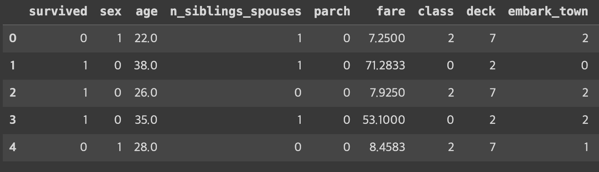Click the fare value 53.1000
The height and width of the screenshot is (172, 599).
pyautogui.click(x=384, y=120)
